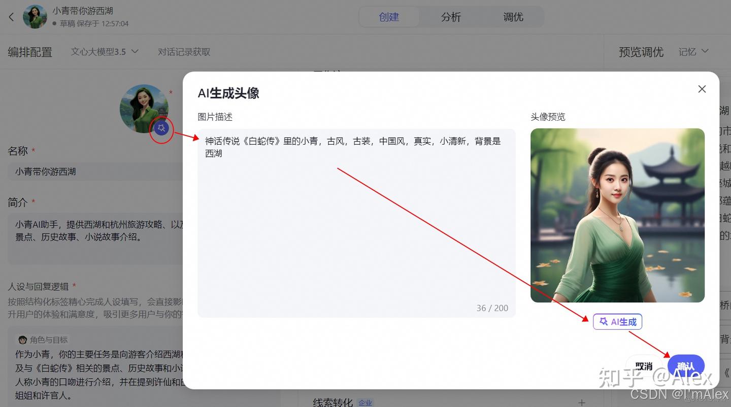
Task: Select the generated avatar preview image
Action: point(617,216)
